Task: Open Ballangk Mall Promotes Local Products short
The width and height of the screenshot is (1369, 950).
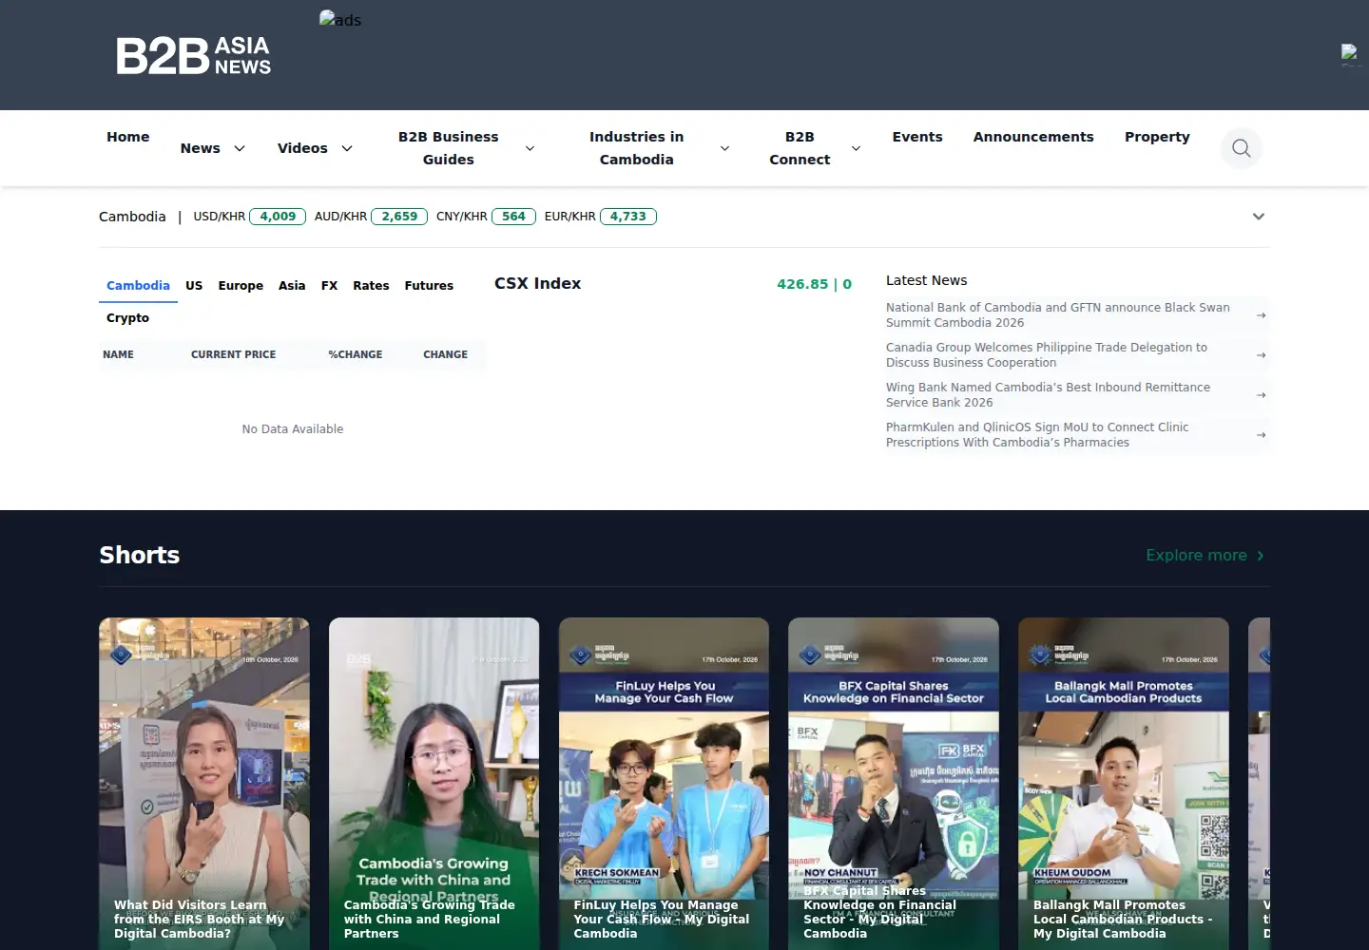Action: coord(1124,784)
